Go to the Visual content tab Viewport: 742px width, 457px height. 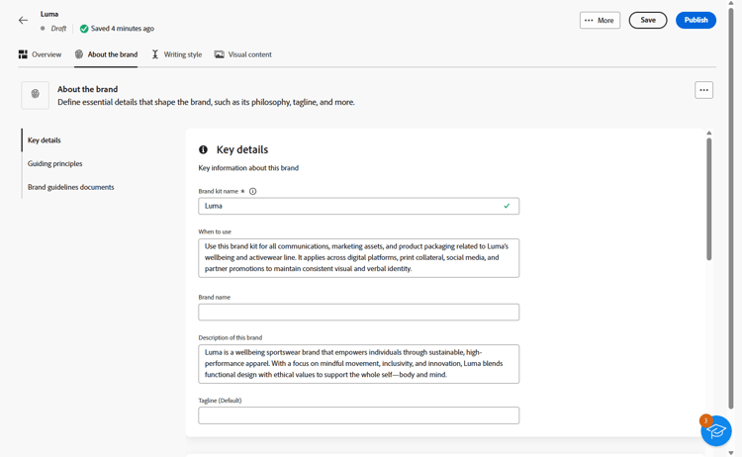pyautogui.click(x=243, y=54)
